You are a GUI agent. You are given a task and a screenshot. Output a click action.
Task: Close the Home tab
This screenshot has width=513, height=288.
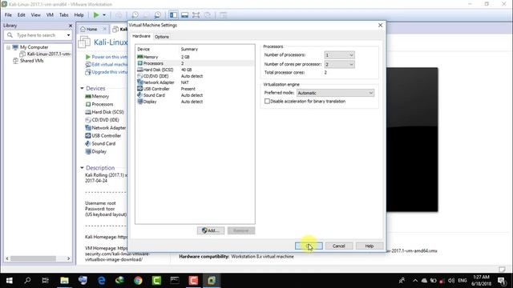(x=105, y=29)
